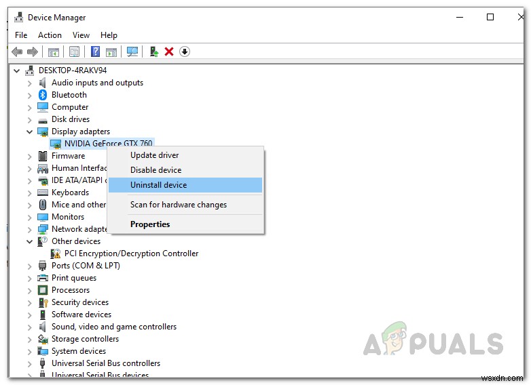Click the Ports (COM & LPT) icon
This screenshot has width=531, height=385.
[x=42, y=266]
